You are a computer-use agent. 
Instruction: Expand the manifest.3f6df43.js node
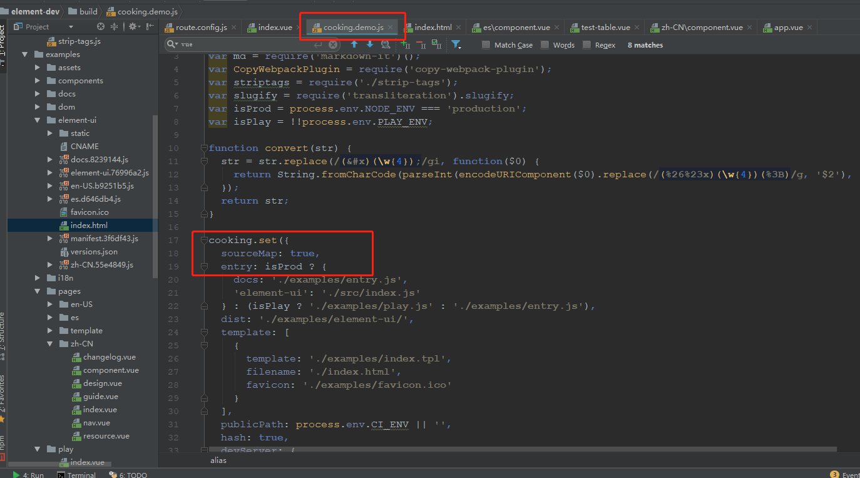tap(50, 238)
